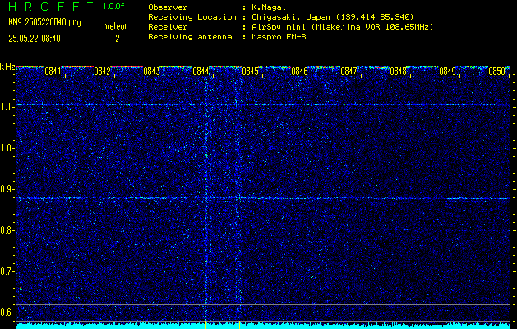Click the meteor echo streak near 0845
Image resolution: width=517 pixels, height=329 pixels.
pos(238,198)
